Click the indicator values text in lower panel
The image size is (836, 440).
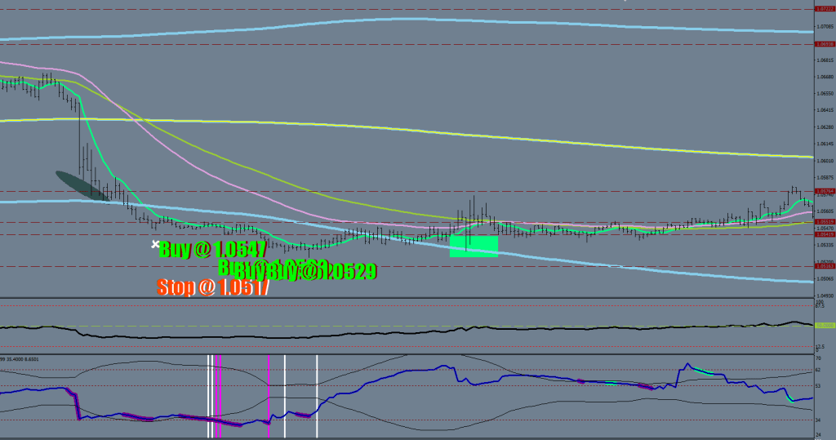20,358
